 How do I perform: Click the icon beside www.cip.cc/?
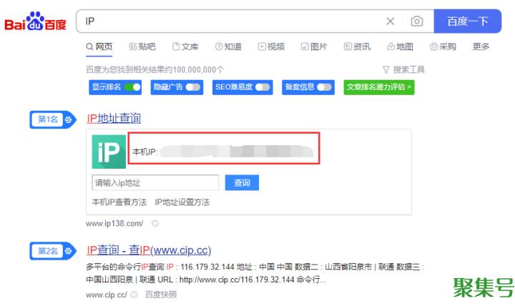point(134,295)
